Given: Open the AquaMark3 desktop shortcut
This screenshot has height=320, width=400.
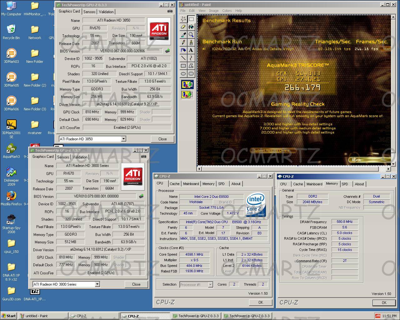Looking at the screenshot, I should point(11,151).
